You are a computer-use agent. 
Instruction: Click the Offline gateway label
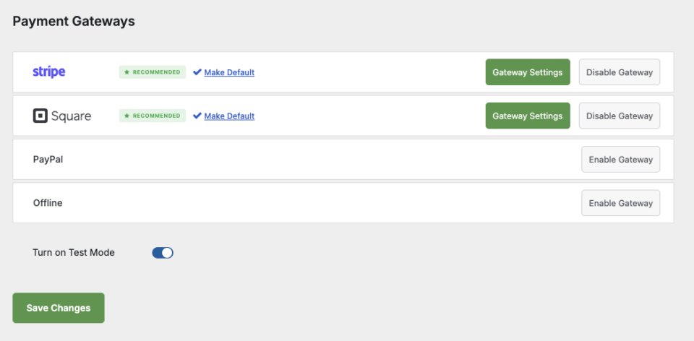coord(48,203)
